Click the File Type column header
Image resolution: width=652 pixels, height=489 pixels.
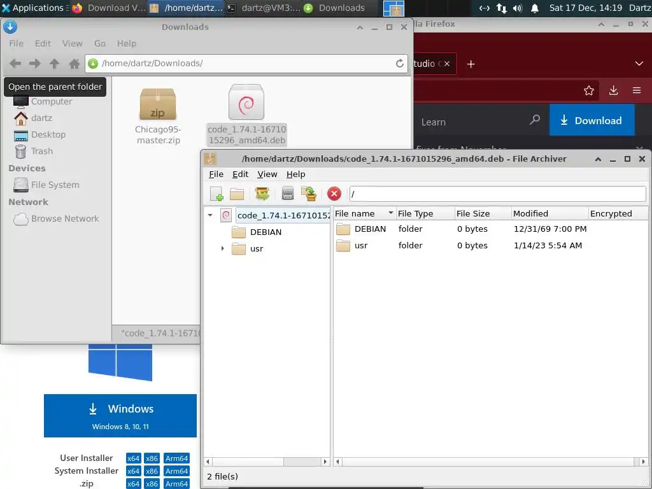click(x=425, y=213)
